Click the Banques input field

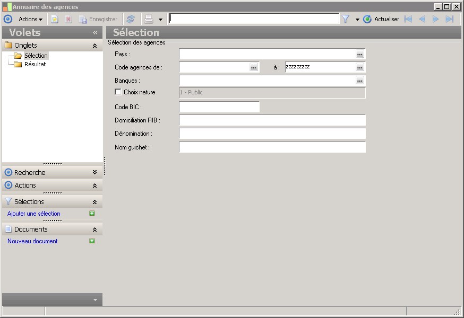pos(267,81)
